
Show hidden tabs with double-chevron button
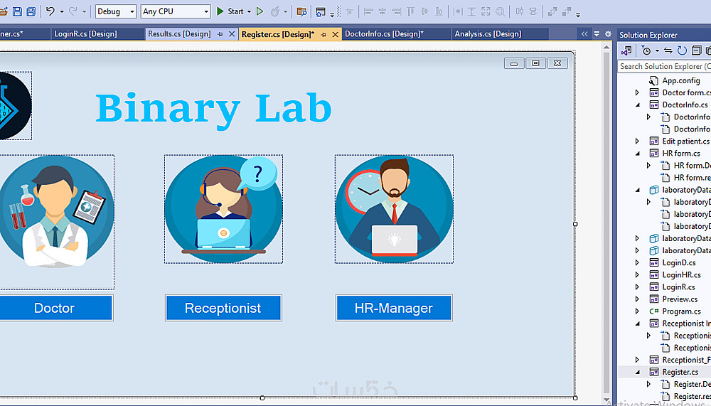pyautogui.click(x=584, y=34)
